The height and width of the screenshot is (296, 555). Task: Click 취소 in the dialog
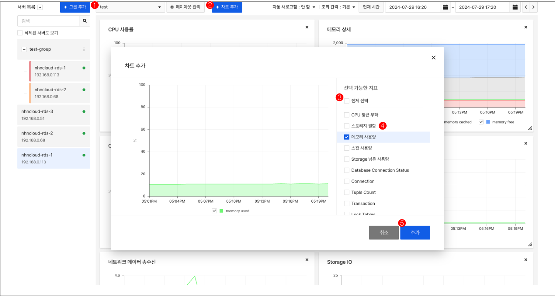pyautogui.click(x=384, y=233)
